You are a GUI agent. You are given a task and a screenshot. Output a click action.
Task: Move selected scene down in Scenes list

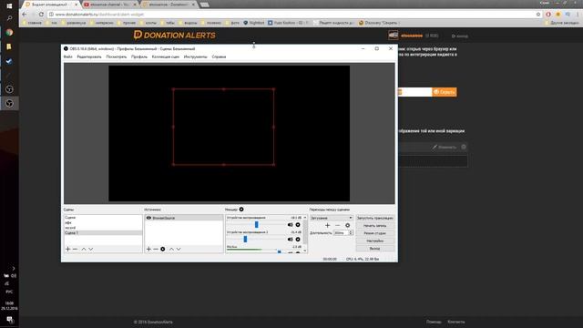[91, 249]
